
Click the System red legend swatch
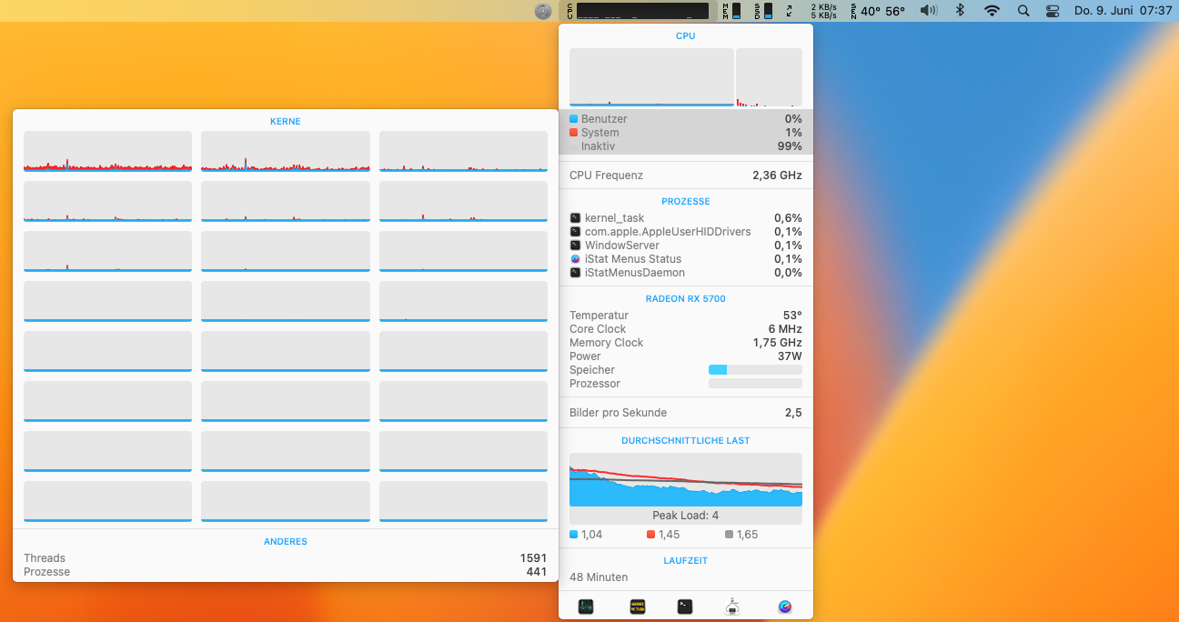(x=574, y=133)
